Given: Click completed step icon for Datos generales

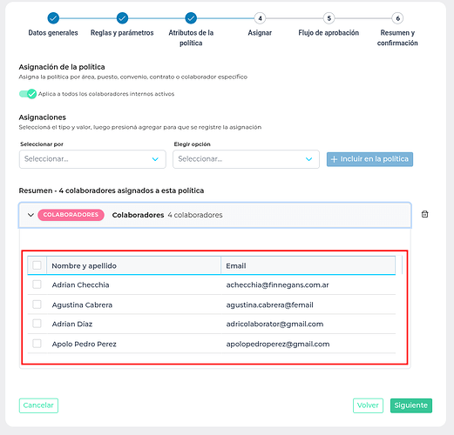Looking at the screenshot, I should [x=53, y=18].
